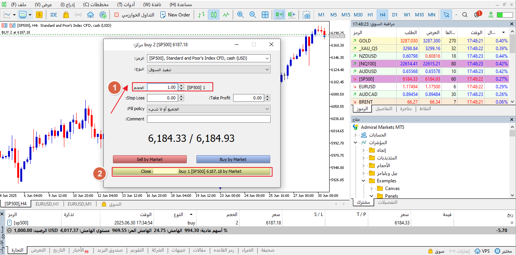Collapse المؤشرات node in Navigator
Screen dimensions: 516x255
[356, 143]
